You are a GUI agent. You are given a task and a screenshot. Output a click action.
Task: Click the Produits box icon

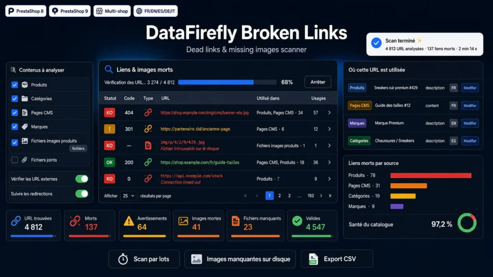point(25,85)
